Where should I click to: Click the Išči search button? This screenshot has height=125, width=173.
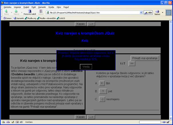[148, 13]
